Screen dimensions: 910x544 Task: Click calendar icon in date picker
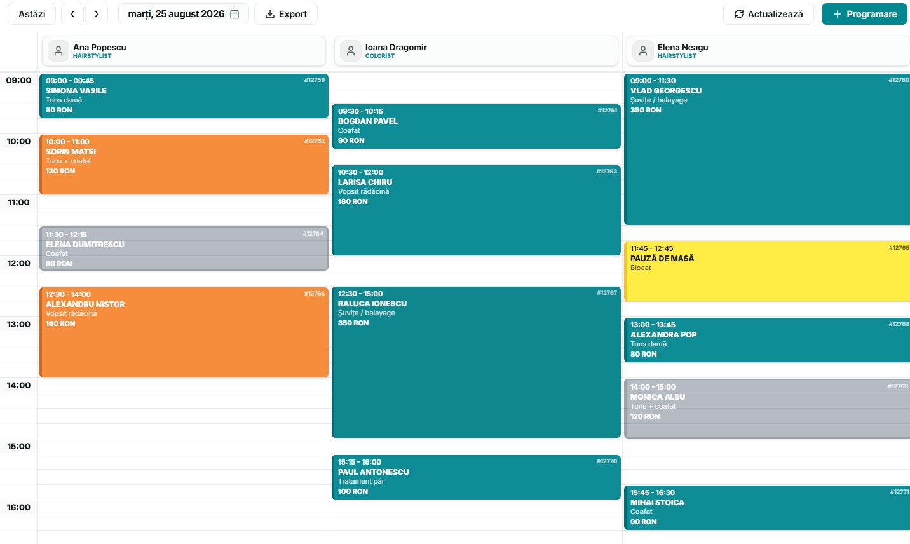234,14
